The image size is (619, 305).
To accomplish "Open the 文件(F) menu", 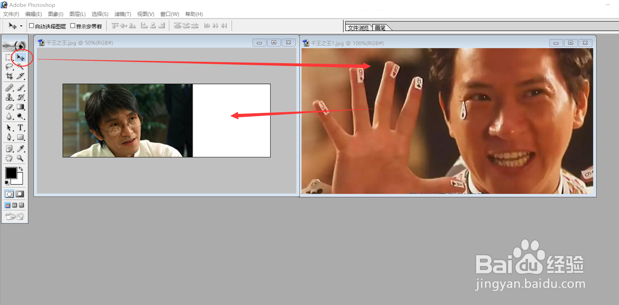I will click(x=11, y=14).
